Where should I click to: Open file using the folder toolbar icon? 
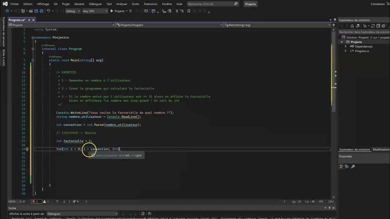point(31,11)
